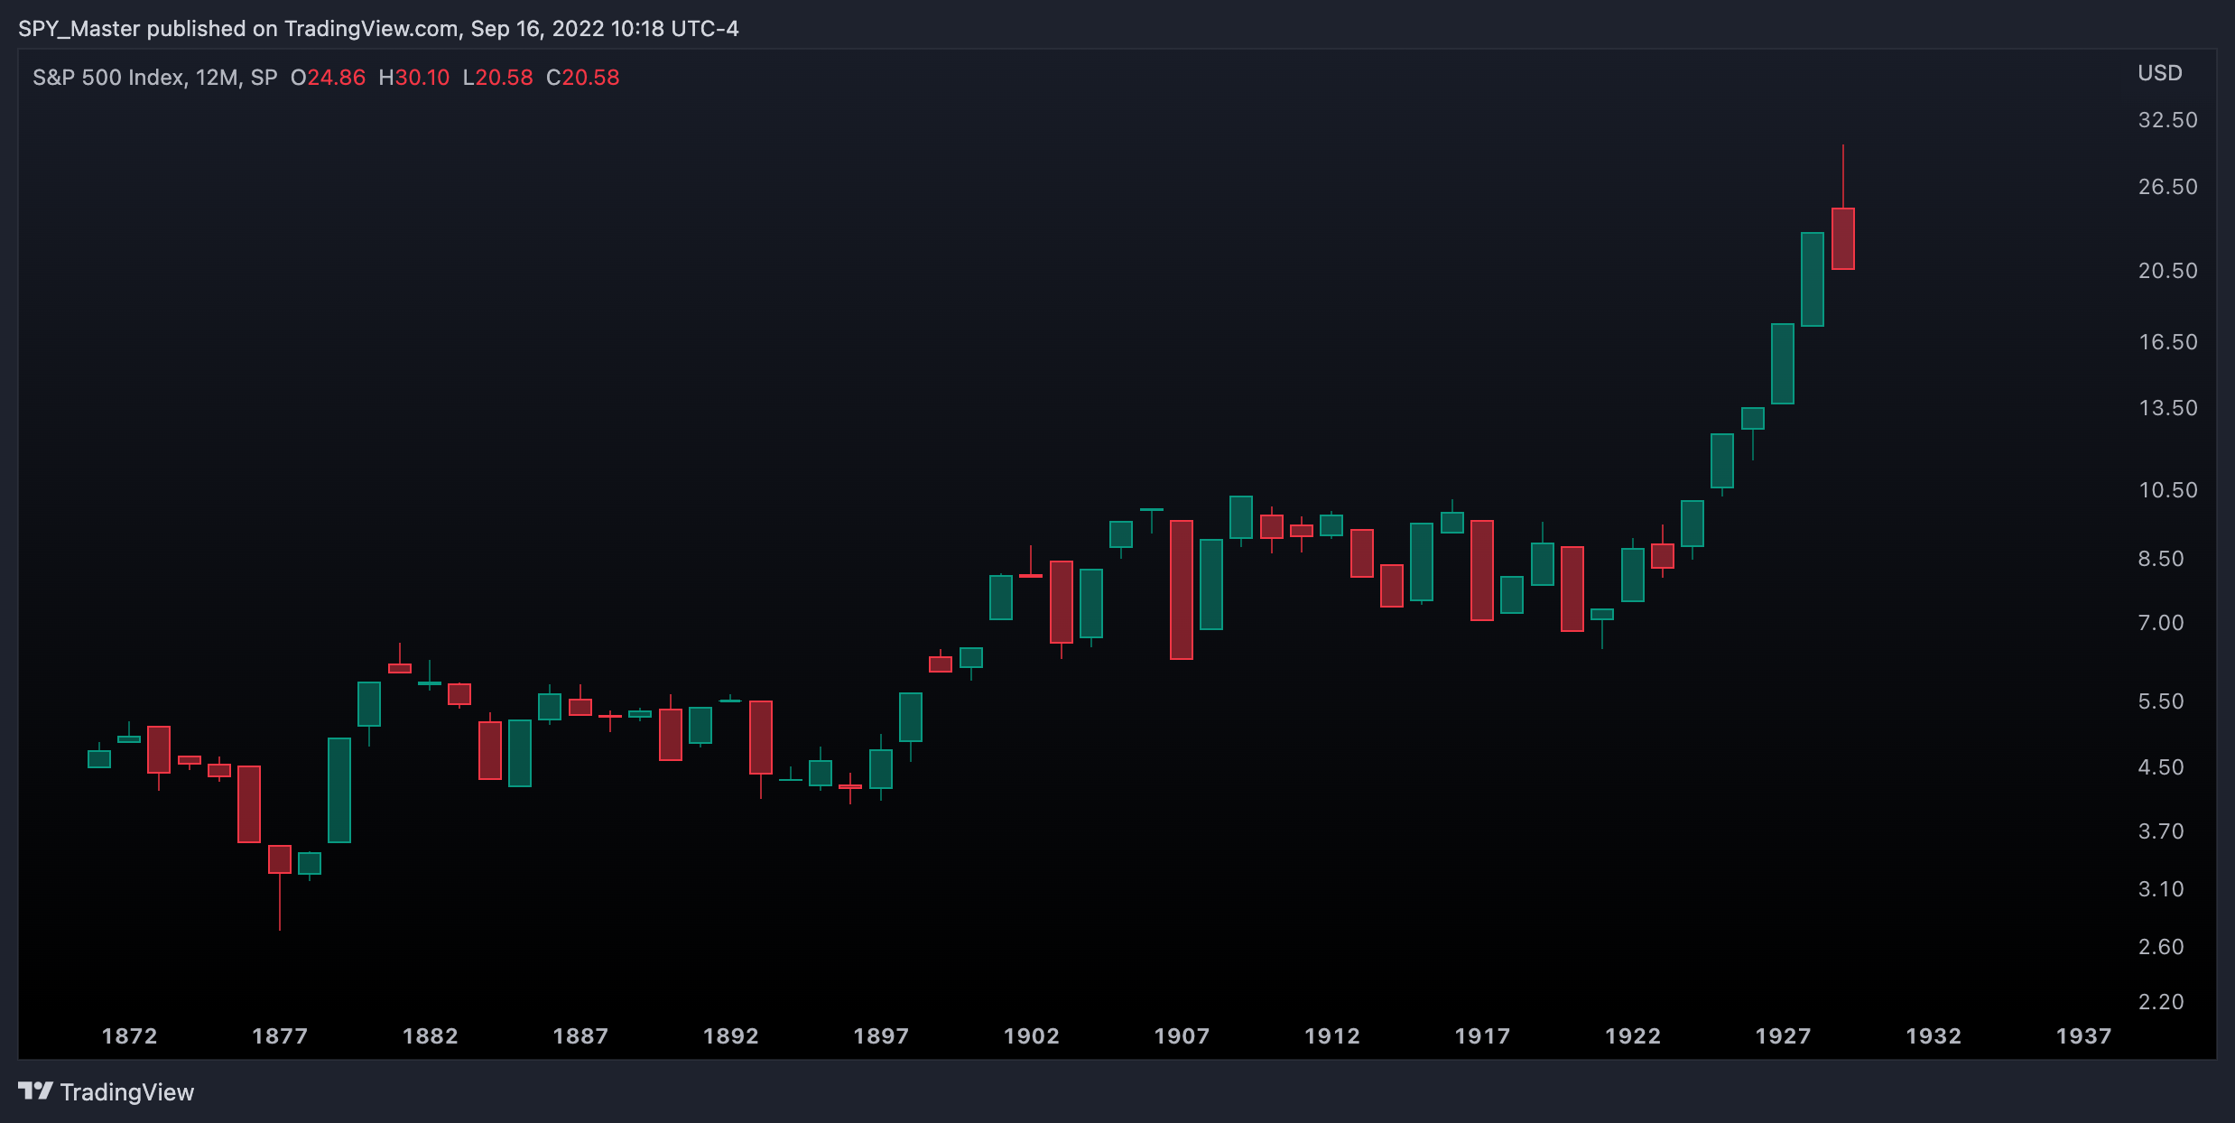
Task: Click the 1902 time axis label
Action: [x=1032, y=1036]
